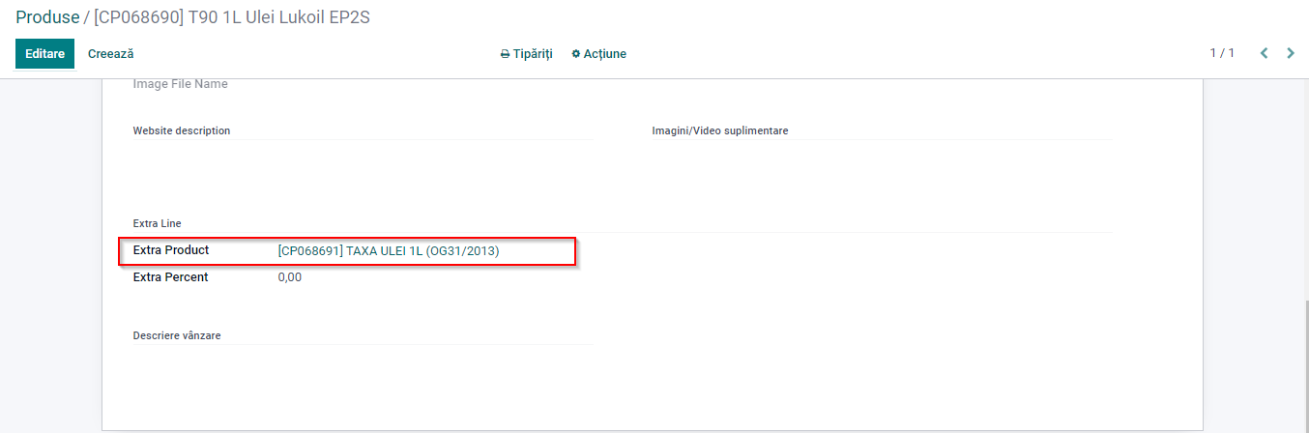Click the Descriere vânzare heading
Viewport: 1309px width, 433px height.
tap(177, 335)
